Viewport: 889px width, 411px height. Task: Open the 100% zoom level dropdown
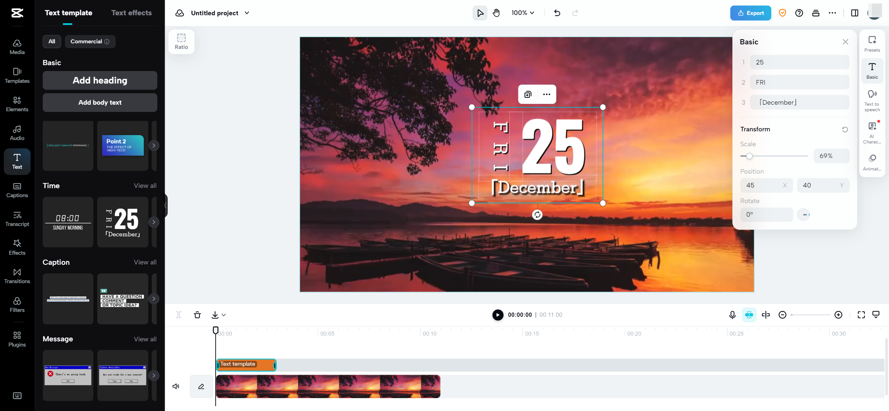(522, 13)
